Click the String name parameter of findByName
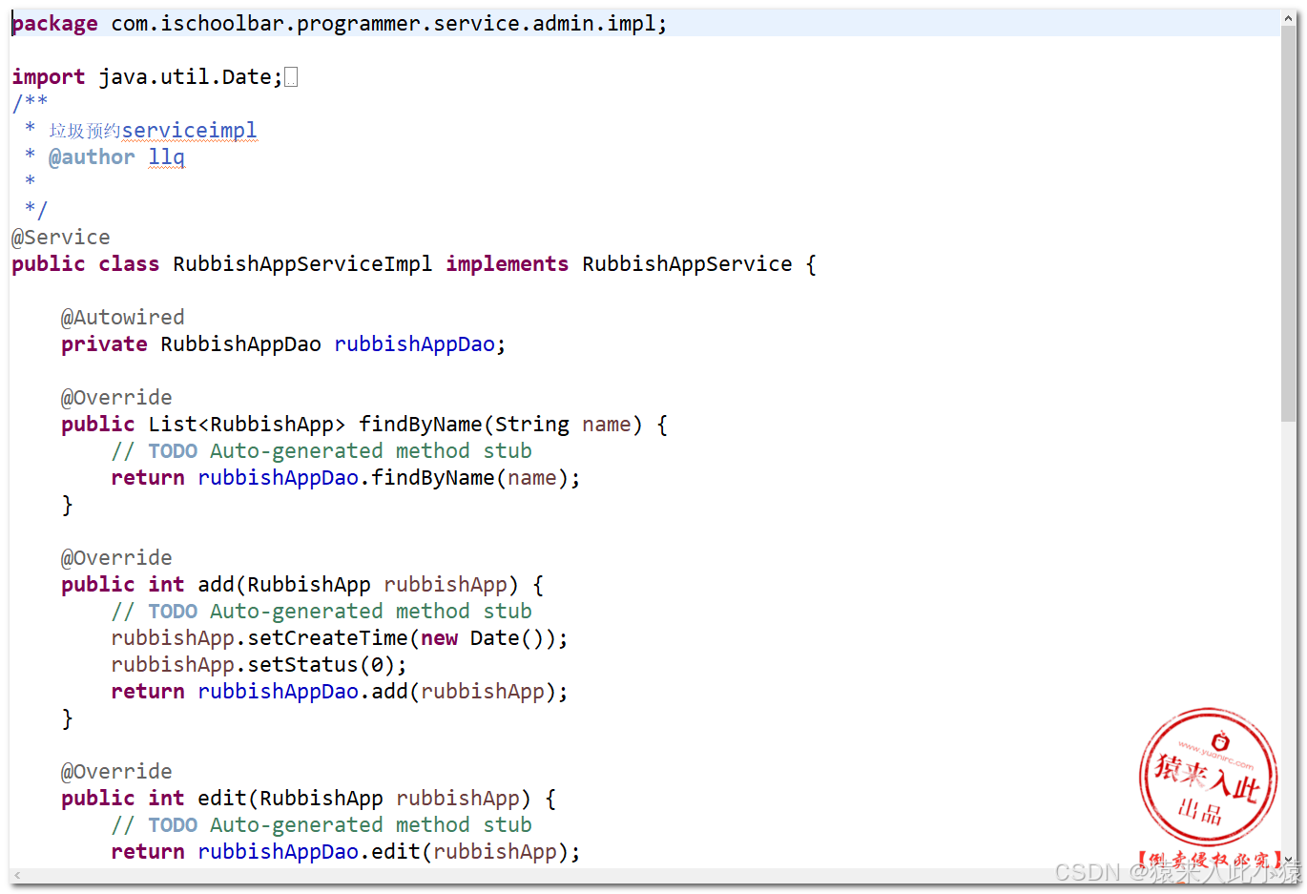Screen dimensions: 1307x894 [563, 425]
